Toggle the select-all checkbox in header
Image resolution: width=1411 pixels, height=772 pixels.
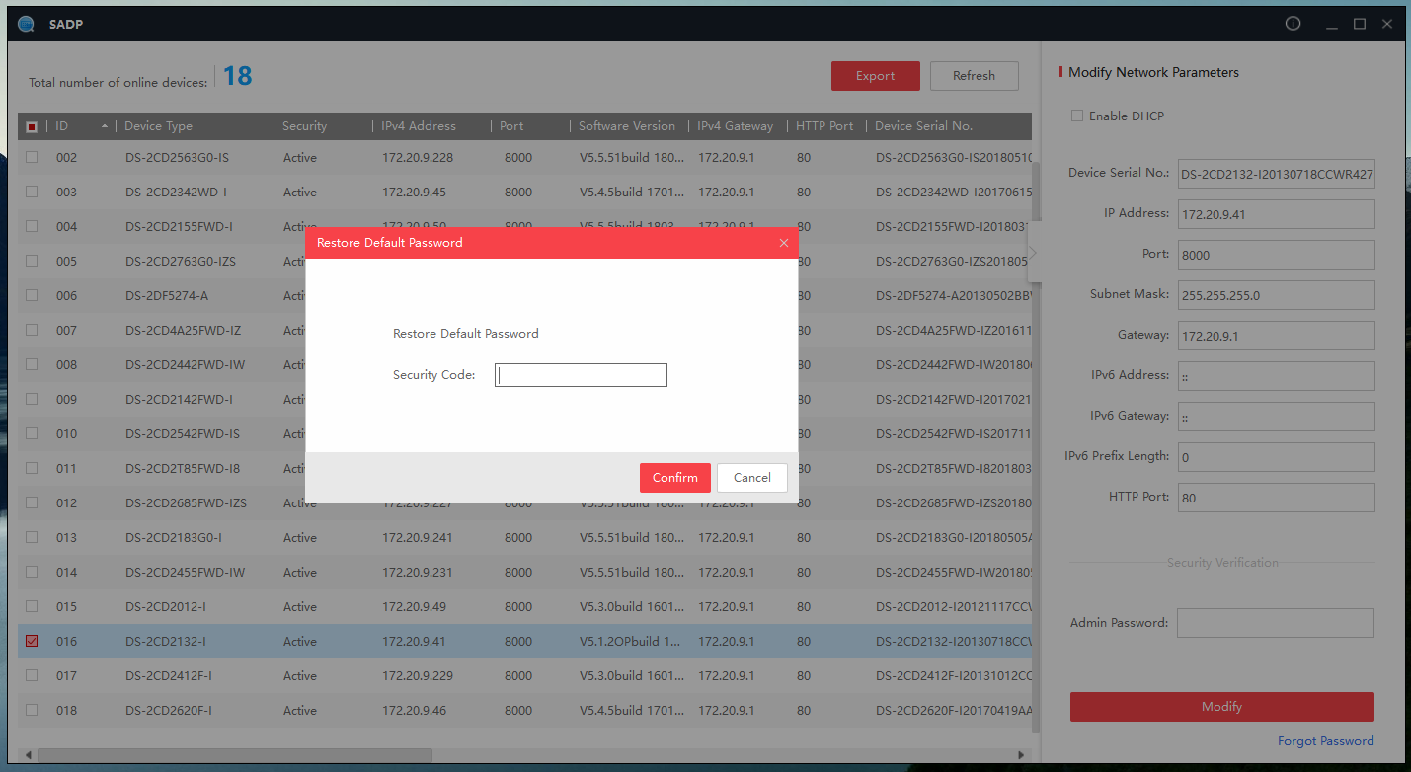point(32,126)
